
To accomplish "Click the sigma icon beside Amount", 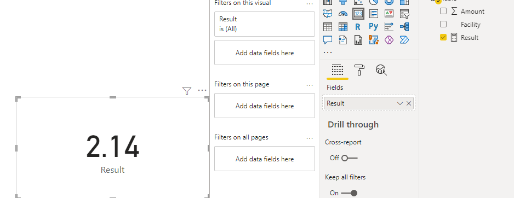I will coord(454,11).
